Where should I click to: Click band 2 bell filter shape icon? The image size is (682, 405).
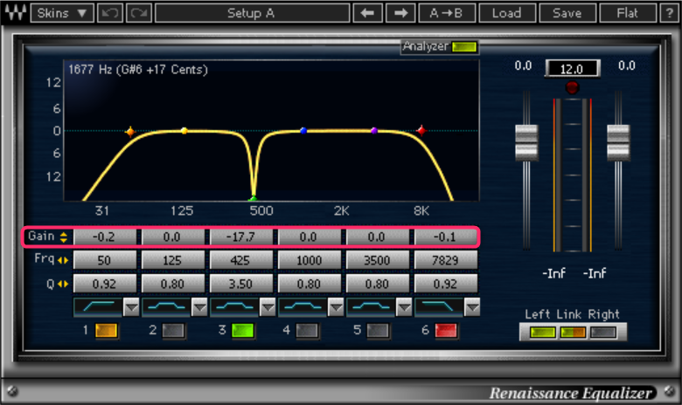166,307
